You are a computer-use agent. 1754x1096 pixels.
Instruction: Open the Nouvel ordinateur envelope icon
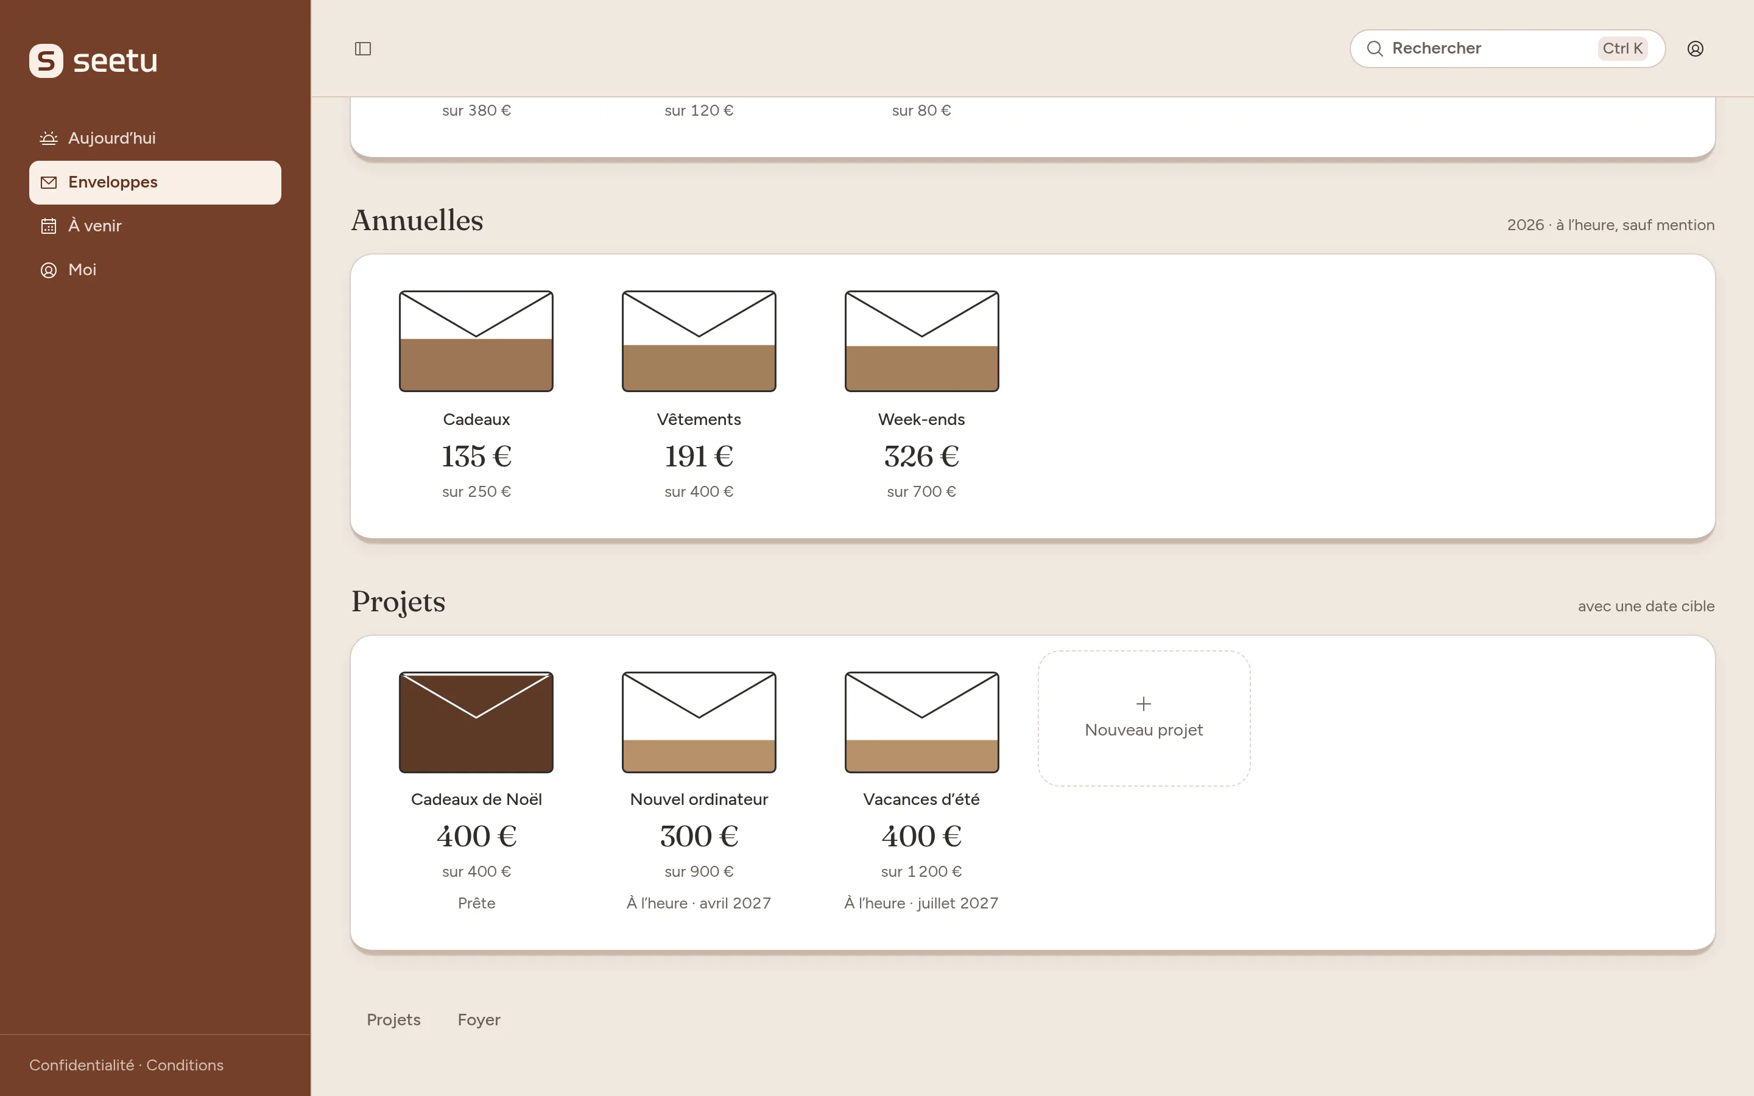click(699, 723)
